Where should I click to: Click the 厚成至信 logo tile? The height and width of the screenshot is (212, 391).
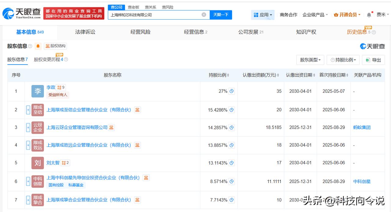click(x=38, y=110)
